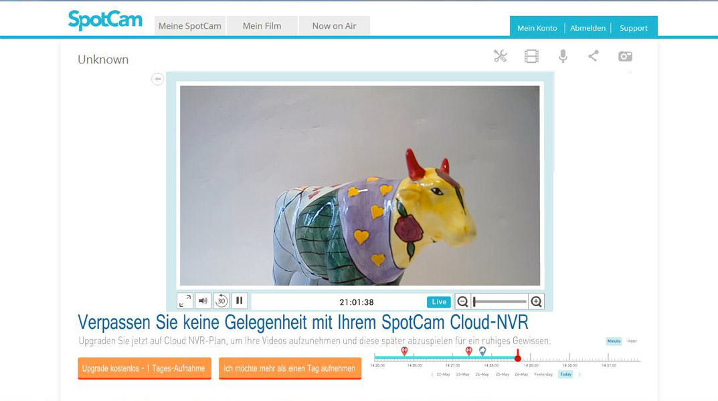718x401 pixels.
Task: Select Minute timeline scale
Action: 614,341
